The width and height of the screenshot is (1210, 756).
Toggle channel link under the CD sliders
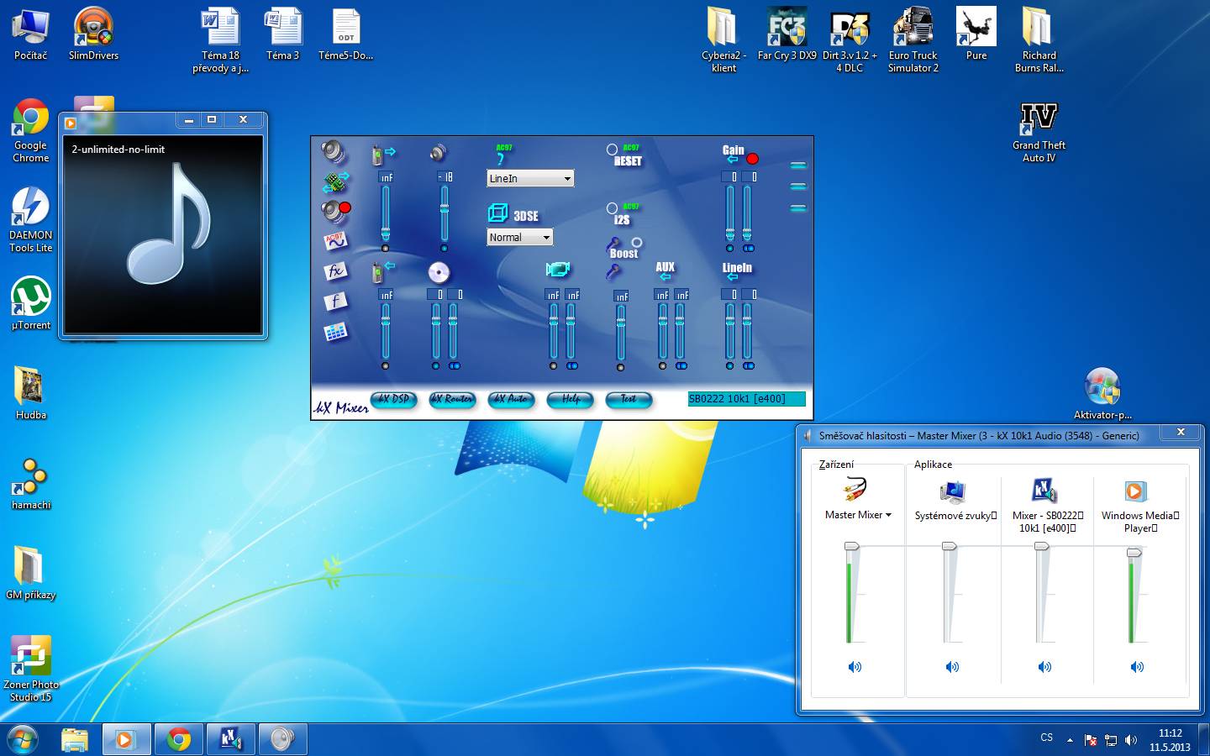455,366
